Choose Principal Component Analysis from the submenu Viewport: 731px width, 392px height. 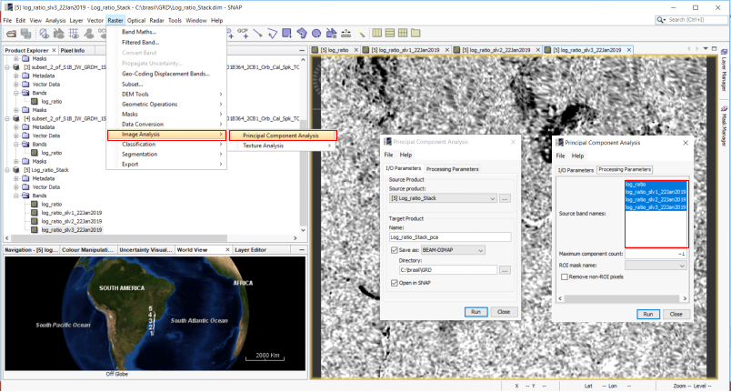(280, 136)
